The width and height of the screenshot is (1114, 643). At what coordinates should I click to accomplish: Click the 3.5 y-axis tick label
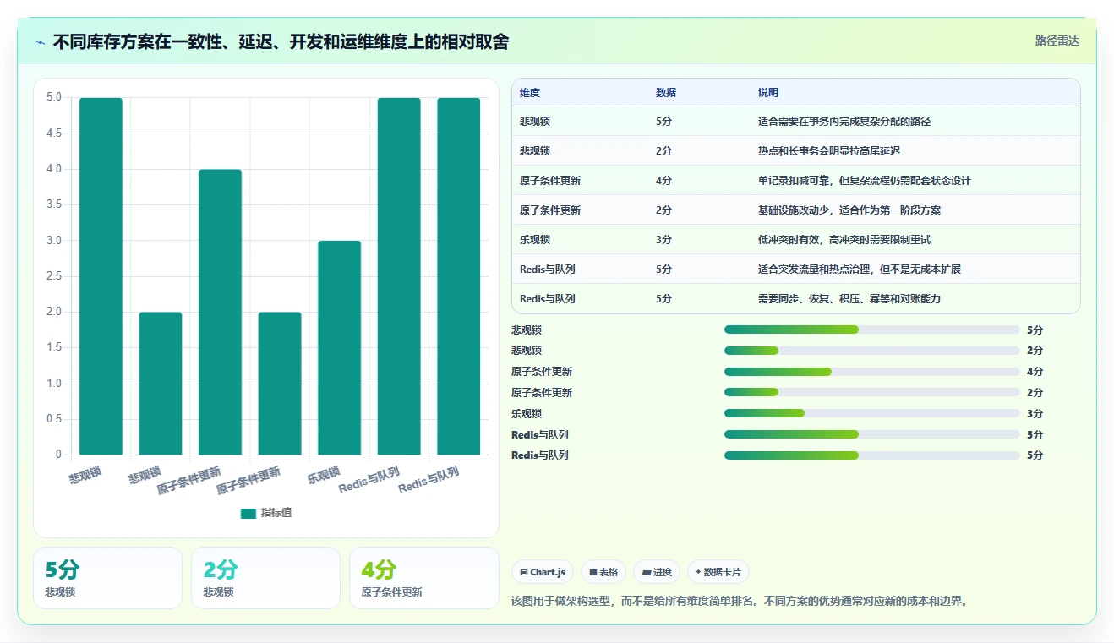(53, 204)
